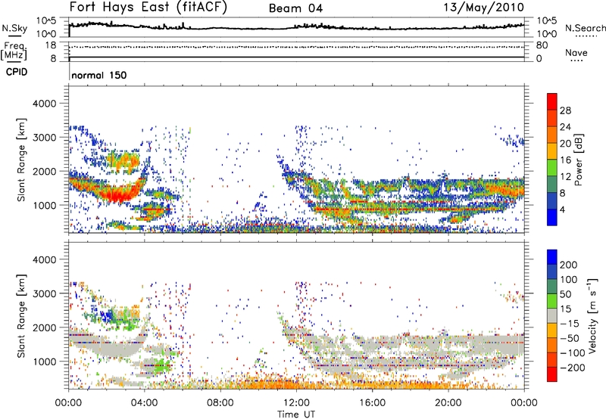This screenshot has width=606, height=419.
Task: Click 'Slant Range [km]' label of power panel
Action: [21, 160]
